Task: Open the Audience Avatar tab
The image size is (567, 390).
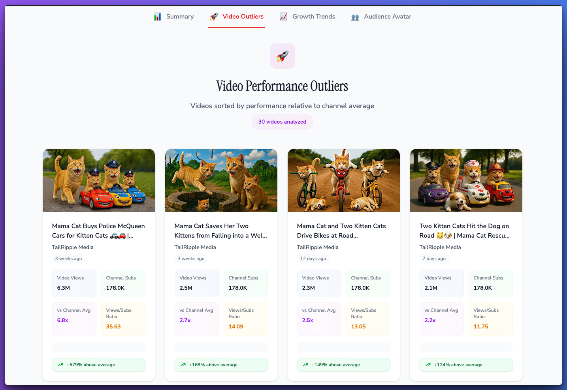Action: point(381,17)
